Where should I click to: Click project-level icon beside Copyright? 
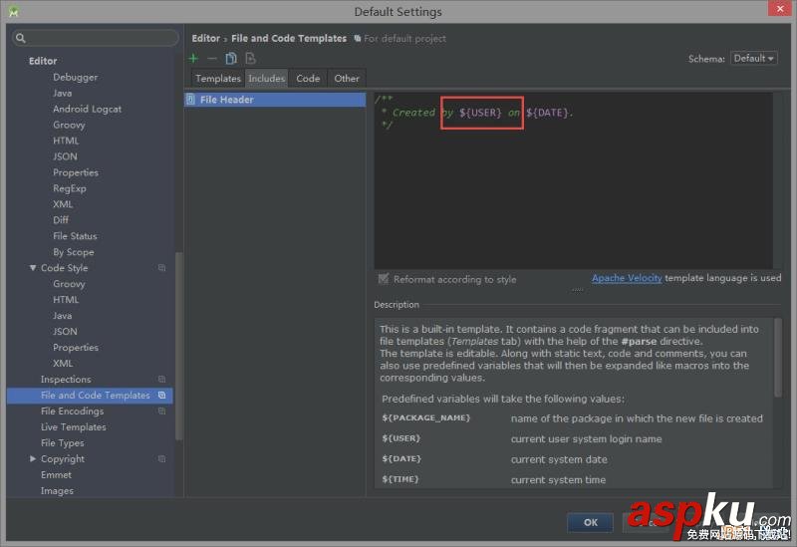(x=161, y=458)
